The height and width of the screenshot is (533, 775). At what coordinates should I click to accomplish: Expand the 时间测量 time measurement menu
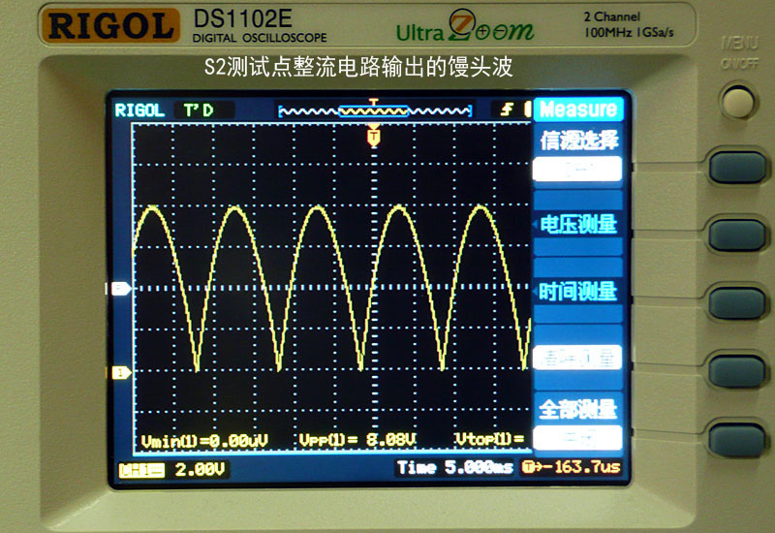tap(577, 291)
